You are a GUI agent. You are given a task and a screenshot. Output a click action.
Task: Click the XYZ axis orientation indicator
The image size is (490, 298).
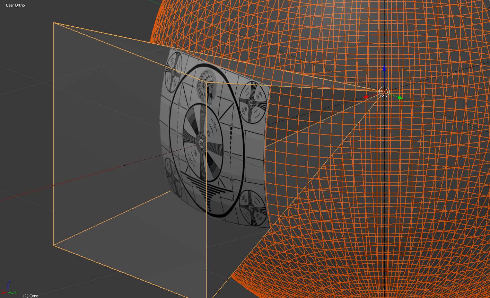pos(8,288)
